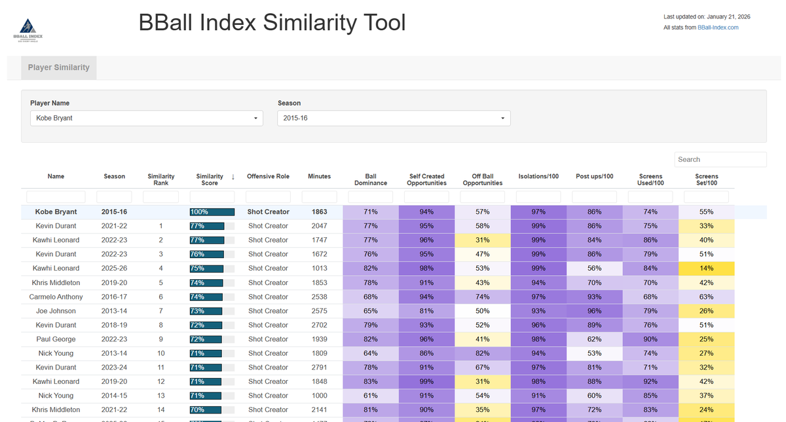Click the Season column filter box
This screenshot has width=786, height=422.
tap(114, 197)
